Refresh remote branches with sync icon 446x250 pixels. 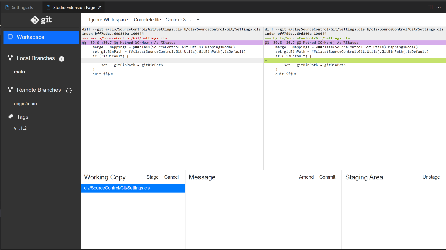coord(69,91)
